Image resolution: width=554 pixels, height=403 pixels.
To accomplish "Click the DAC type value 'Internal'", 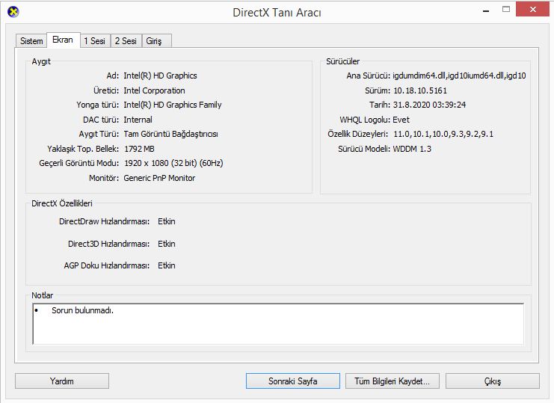I will 138,120.
